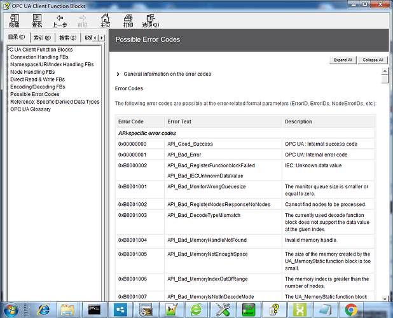Click API_Bad_DecodeTypeMismatch text
This screenshot has width=393, height=318.
tap(203, 215)
